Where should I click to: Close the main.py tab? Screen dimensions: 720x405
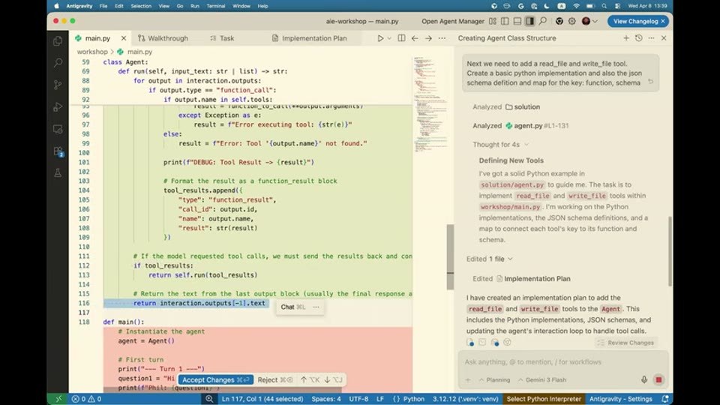[x=124, y=38]
